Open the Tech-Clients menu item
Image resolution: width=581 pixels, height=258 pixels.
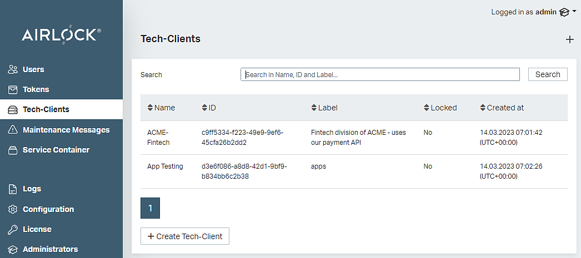tap(46, 109)
